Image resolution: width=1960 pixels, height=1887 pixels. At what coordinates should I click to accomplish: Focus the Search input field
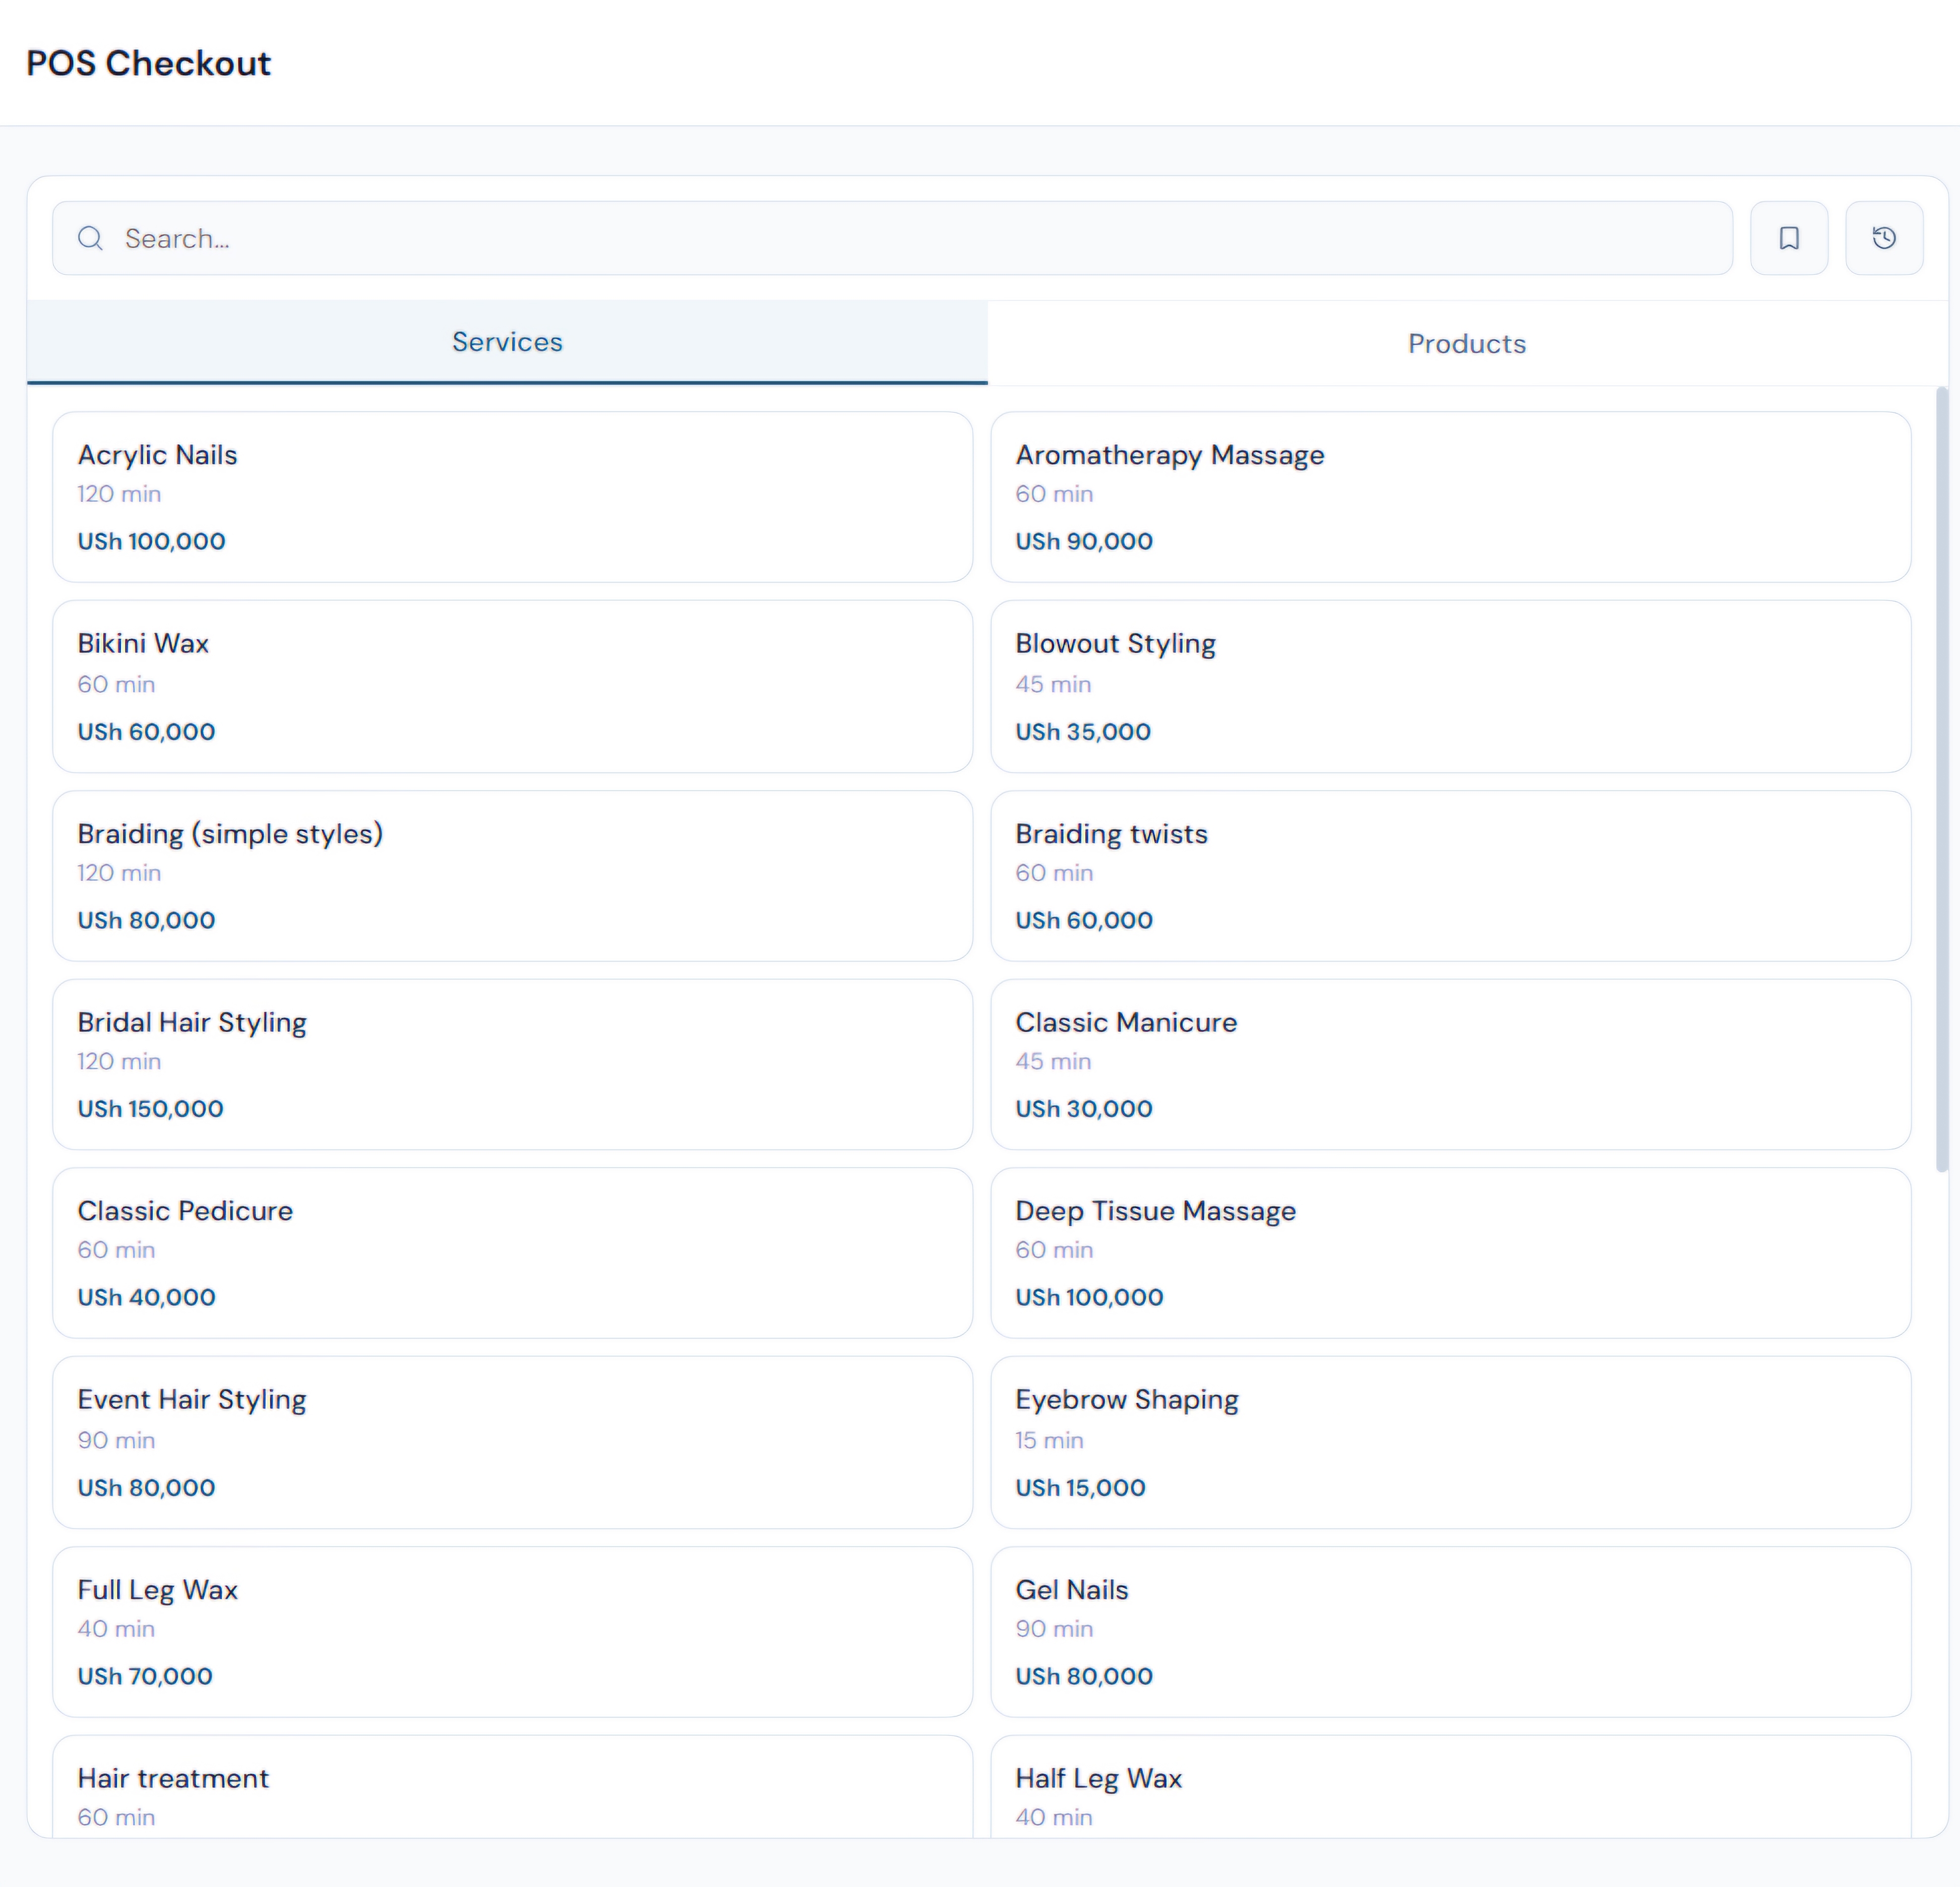892,238
